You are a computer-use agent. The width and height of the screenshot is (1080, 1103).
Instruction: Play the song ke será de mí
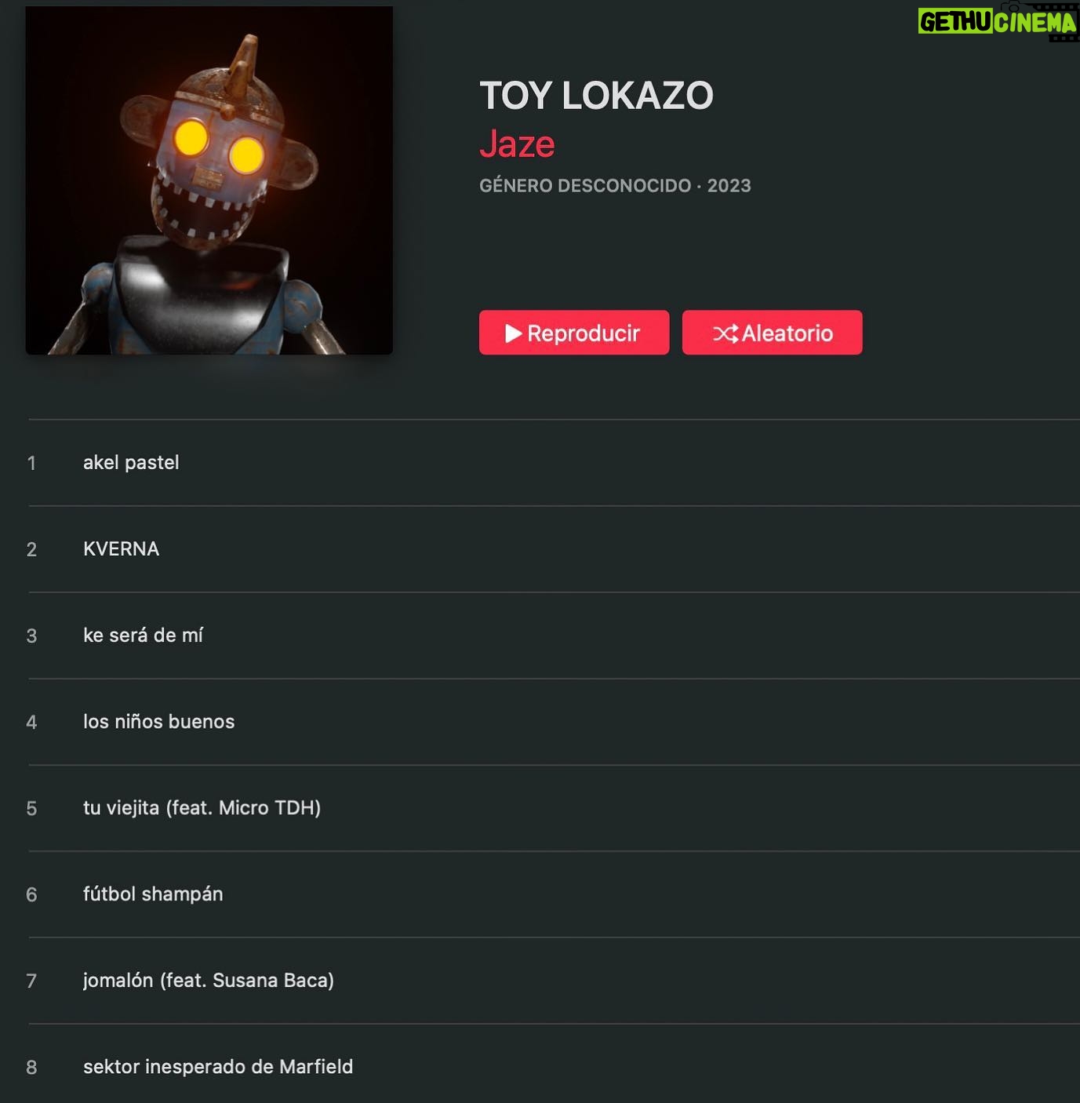coord(554,635)
